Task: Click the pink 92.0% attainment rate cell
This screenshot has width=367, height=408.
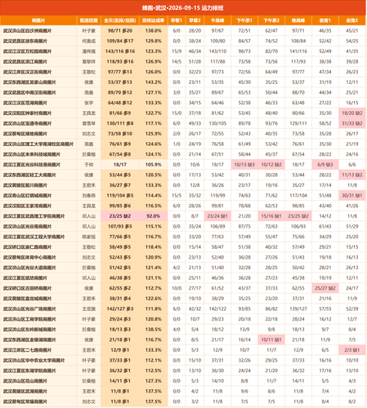Action: tap(154, 216)
